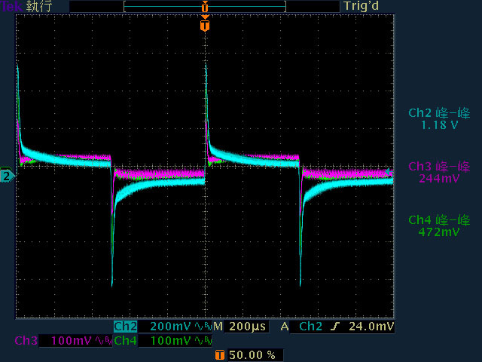
Task: Click the Ch2 peak-to-peak 1.18 V measurement
Action: (x=439, y=119)
